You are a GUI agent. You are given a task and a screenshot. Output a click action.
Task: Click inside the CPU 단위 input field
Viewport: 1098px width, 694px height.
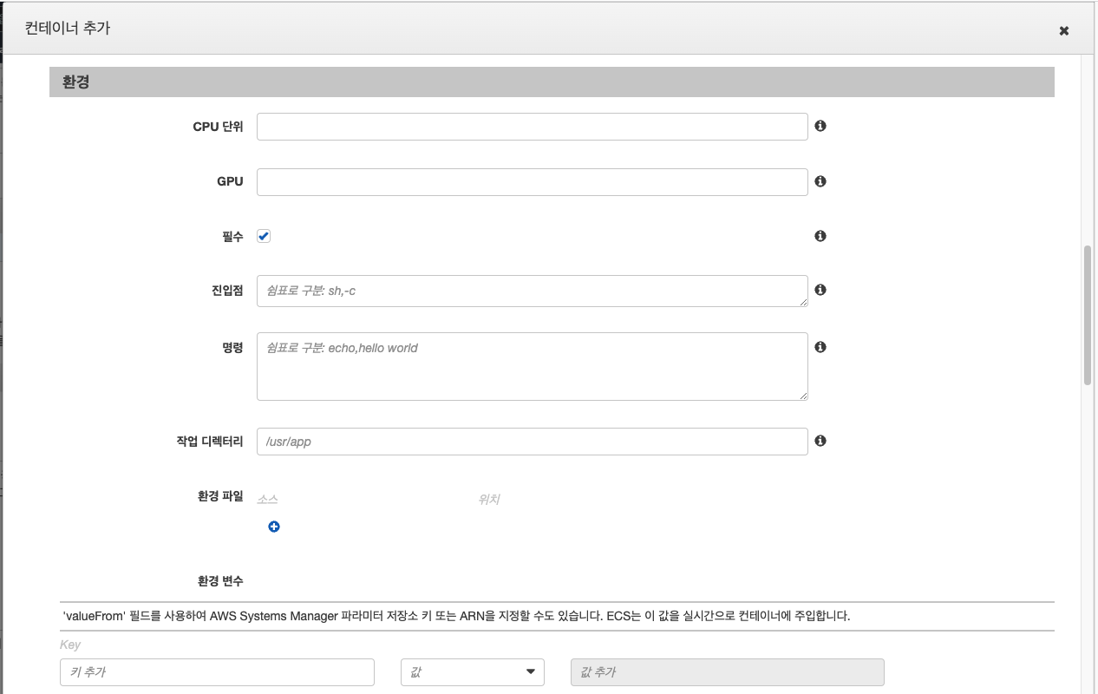click(x=532, y=126)
